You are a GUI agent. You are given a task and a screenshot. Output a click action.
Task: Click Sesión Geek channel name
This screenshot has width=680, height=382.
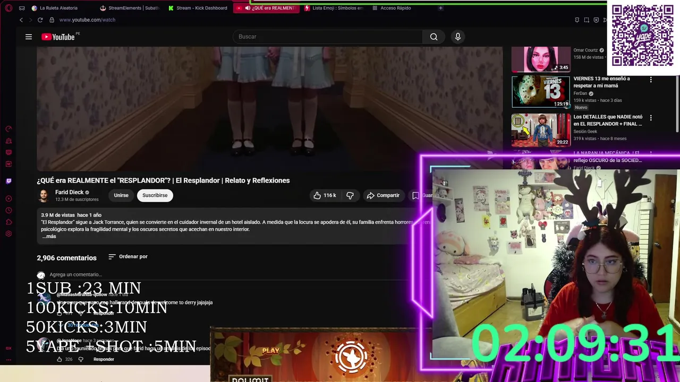(585, 132)
